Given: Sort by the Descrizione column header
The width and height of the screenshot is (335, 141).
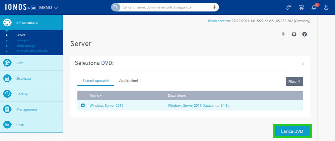Looking at the screenshot, I should 177,95.
